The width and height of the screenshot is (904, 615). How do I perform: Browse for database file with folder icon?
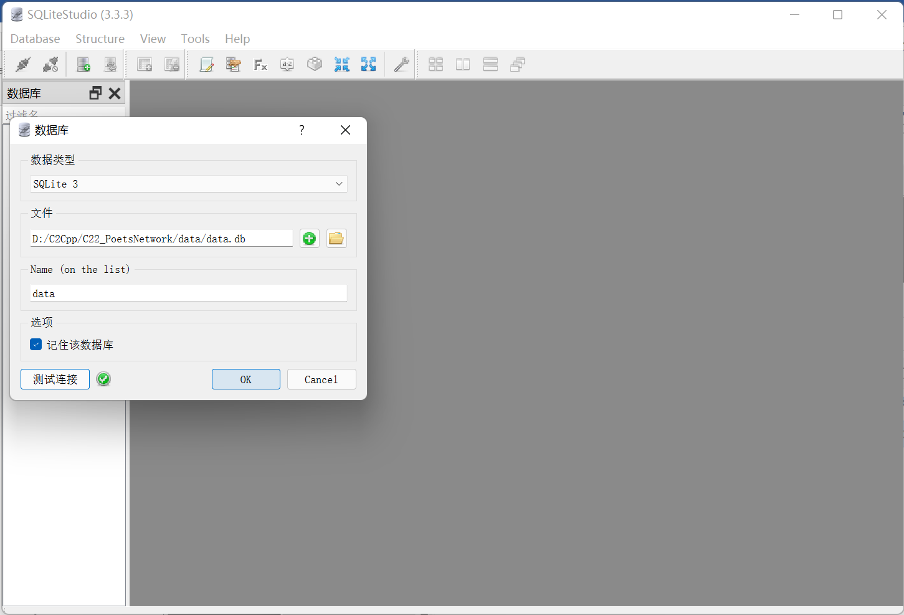(x=336, y=239)
